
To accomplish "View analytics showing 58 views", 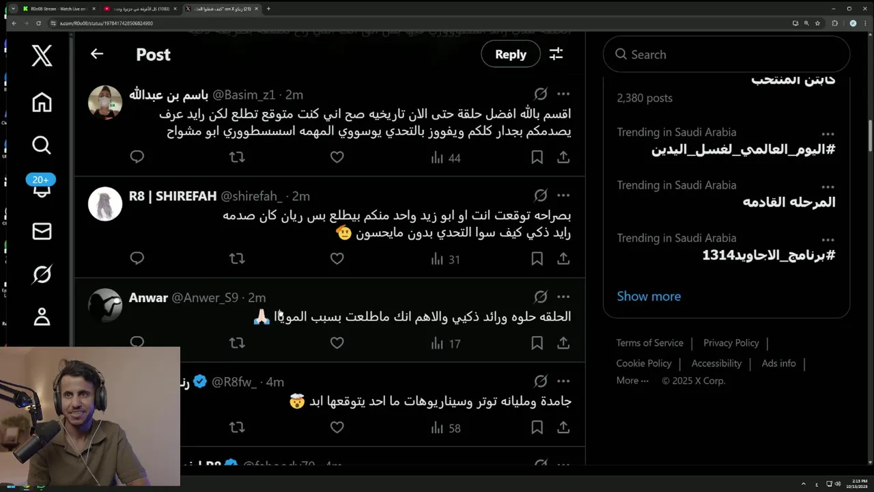I will 446,428.
